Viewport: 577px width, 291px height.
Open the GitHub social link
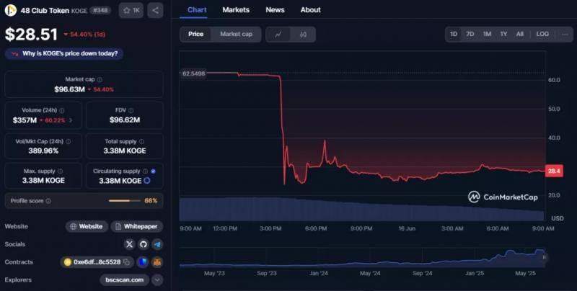[x=143, y=244]
